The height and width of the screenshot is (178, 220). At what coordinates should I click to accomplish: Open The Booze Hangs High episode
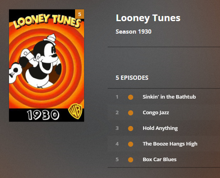[x=170, y=144]
